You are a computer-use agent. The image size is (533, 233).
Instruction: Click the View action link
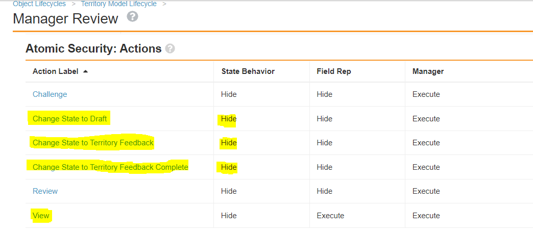(41, 216)
